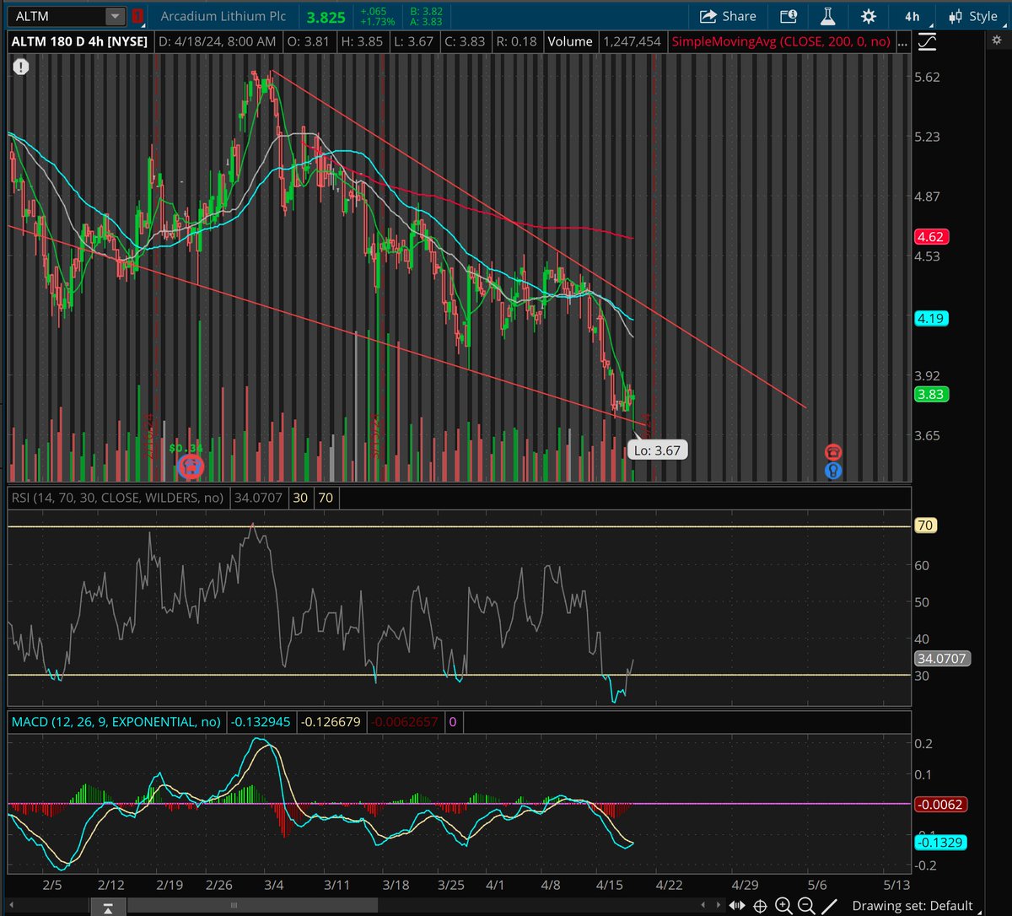
Task: Click the expand time axis arrows icon
Action: click(x=739, y=907)
